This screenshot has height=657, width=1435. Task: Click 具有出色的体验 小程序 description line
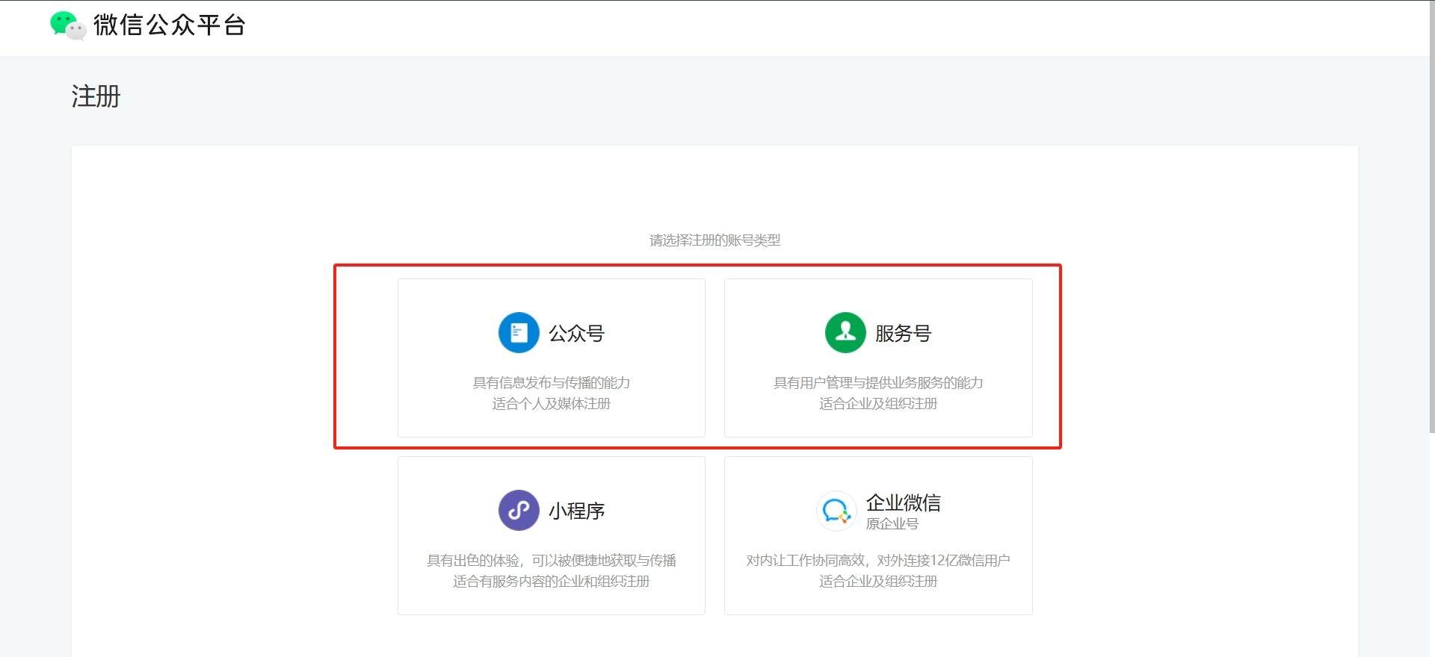pyautogui.click(x=552, y=560)
